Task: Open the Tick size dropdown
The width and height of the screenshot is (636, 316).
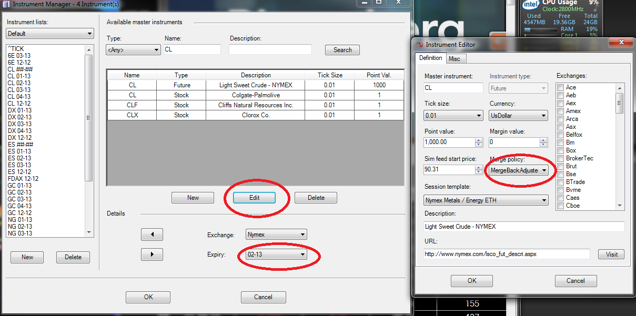Action: tap(453, 116)
